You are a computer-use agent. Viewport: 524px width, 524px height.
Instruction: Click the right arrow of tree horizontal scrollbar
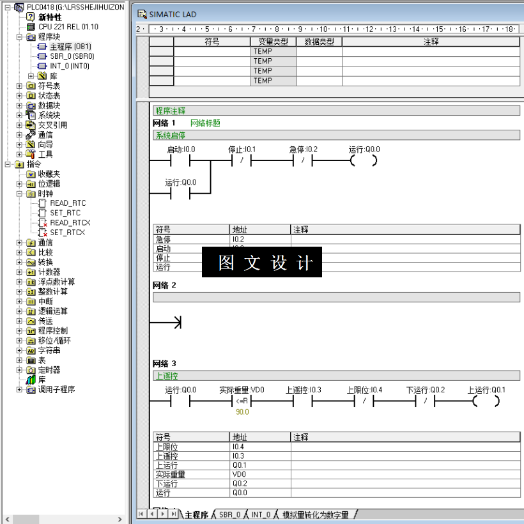pos(119,520)
